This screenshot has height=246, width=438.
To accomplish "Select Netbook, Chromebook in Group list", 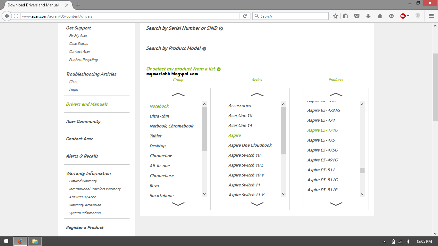I will 172,126.
